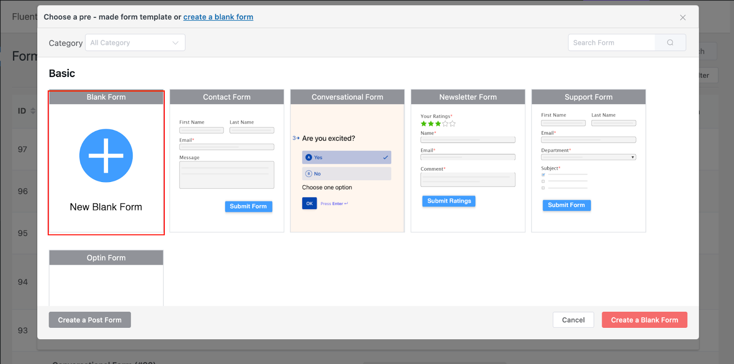
Task: Select the Newsletter Form template
Action: pos(468,161)
